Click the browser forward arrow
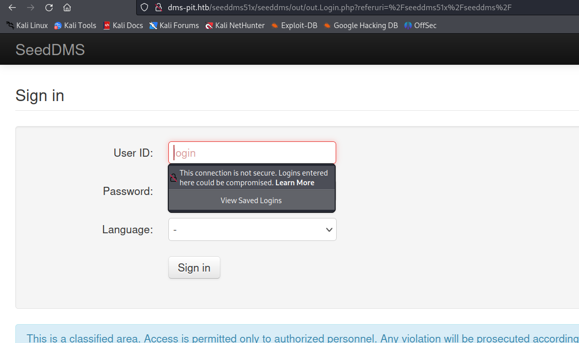The width and height of the screenshot is (579, 343). [31, 8]
